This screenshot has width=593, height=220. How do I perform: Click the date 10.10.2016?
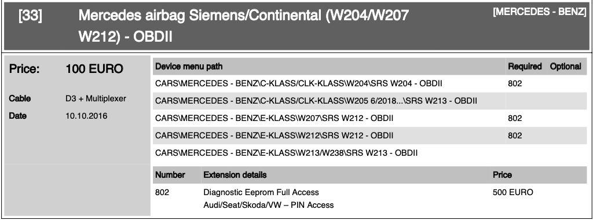86,116
